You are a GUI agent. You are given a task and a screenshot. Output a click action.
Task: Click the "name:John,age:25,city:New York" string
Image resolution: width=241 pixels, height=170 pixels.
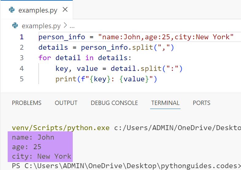(x=166, y=37)
